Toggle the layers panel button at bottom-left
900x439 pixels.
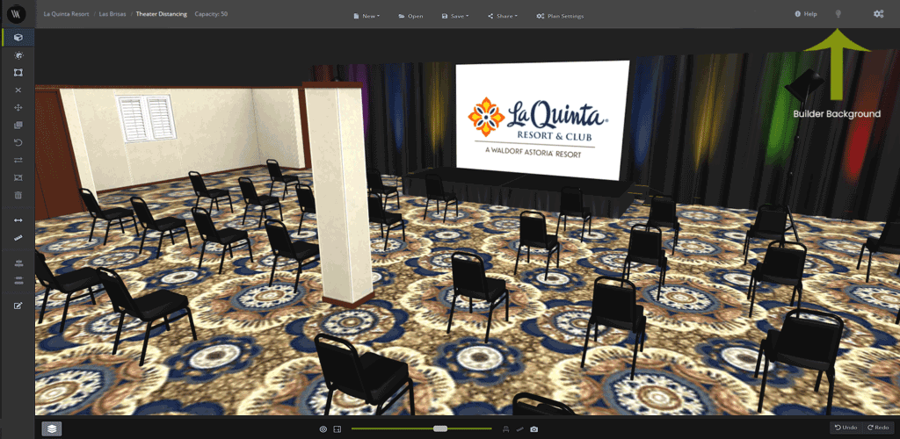(x=52, y=428)
